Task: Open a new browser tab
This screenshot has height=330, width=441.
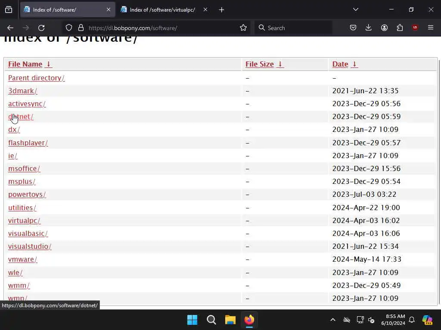Action: click(x=222, y=10)
